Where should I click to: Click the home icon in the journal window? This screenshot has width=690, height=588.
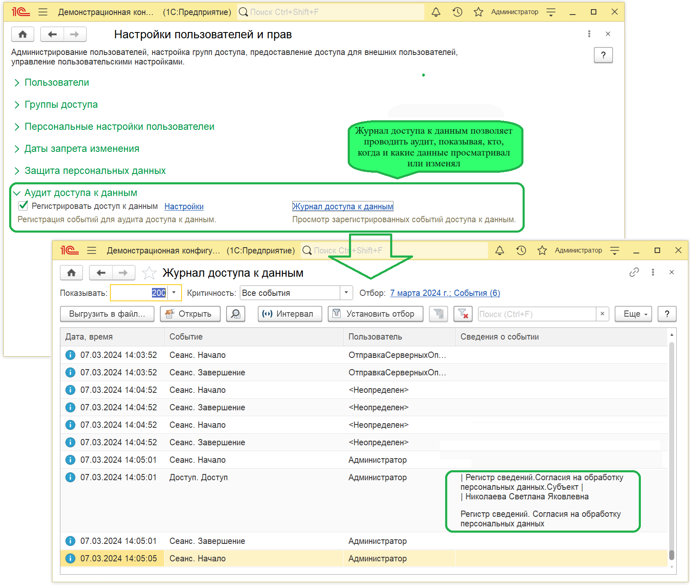[71, 273]
